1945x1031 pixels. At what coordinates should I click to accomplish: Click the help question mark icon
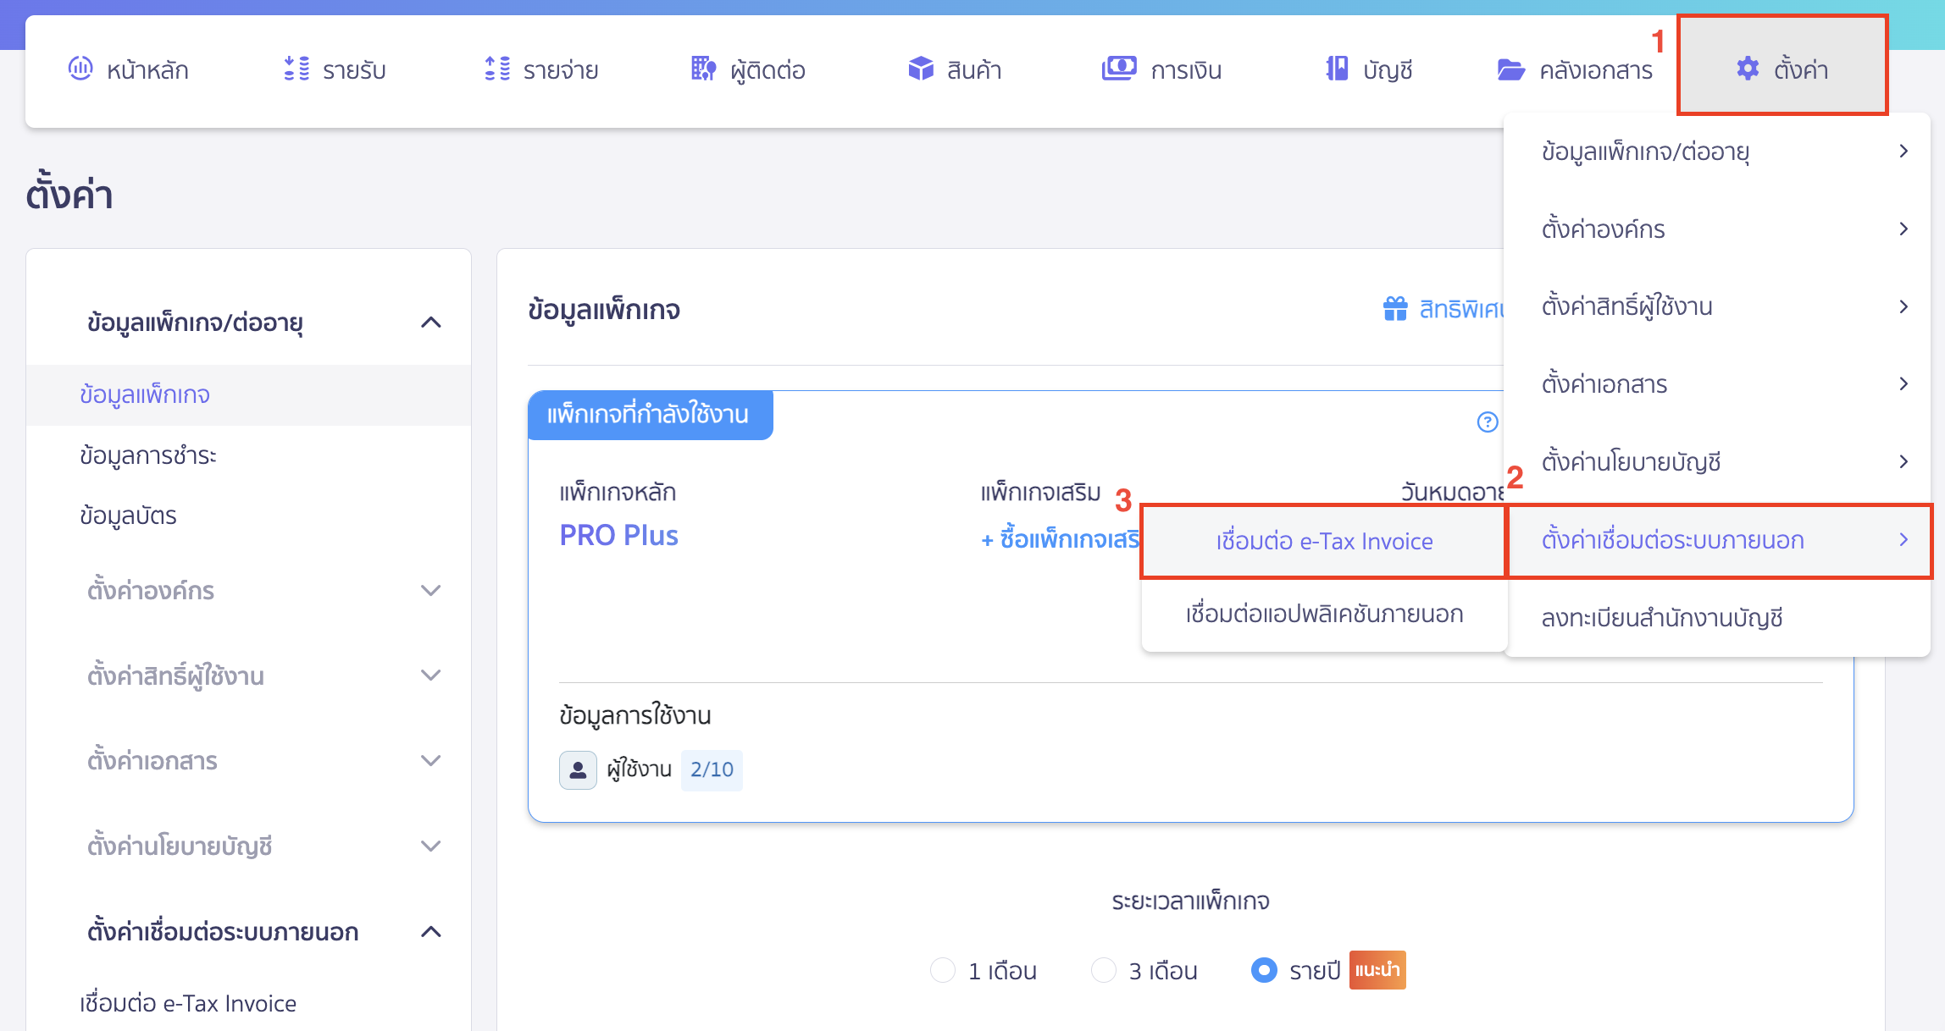[x=1487, y=422]
